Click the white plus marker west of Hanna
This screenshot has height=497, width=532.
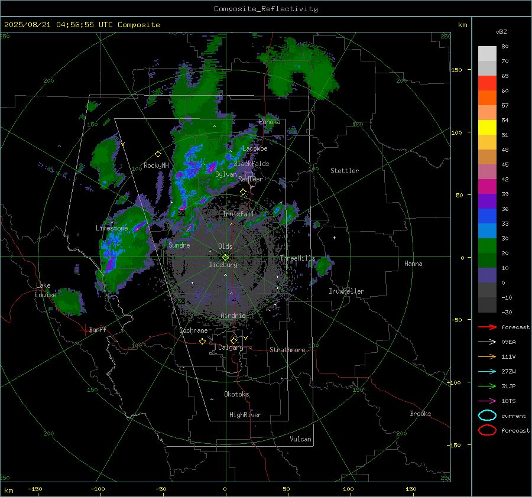[x=334, y=238]
